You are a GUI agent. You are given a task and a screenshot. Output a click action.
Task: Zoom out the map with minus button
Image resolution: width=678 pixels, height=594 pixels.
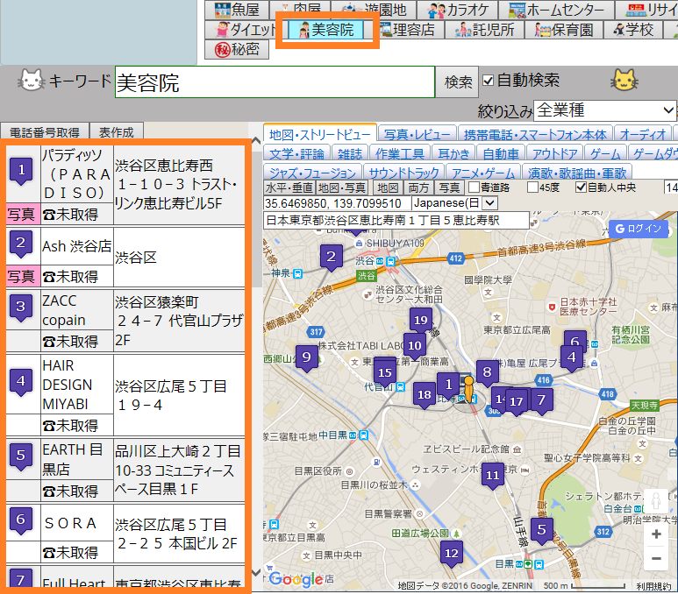pyautogui.click(x=656, y=559)
